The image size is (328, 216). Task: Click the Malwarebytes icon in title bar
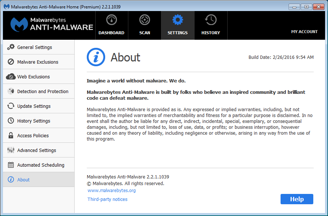pos(7,7)
